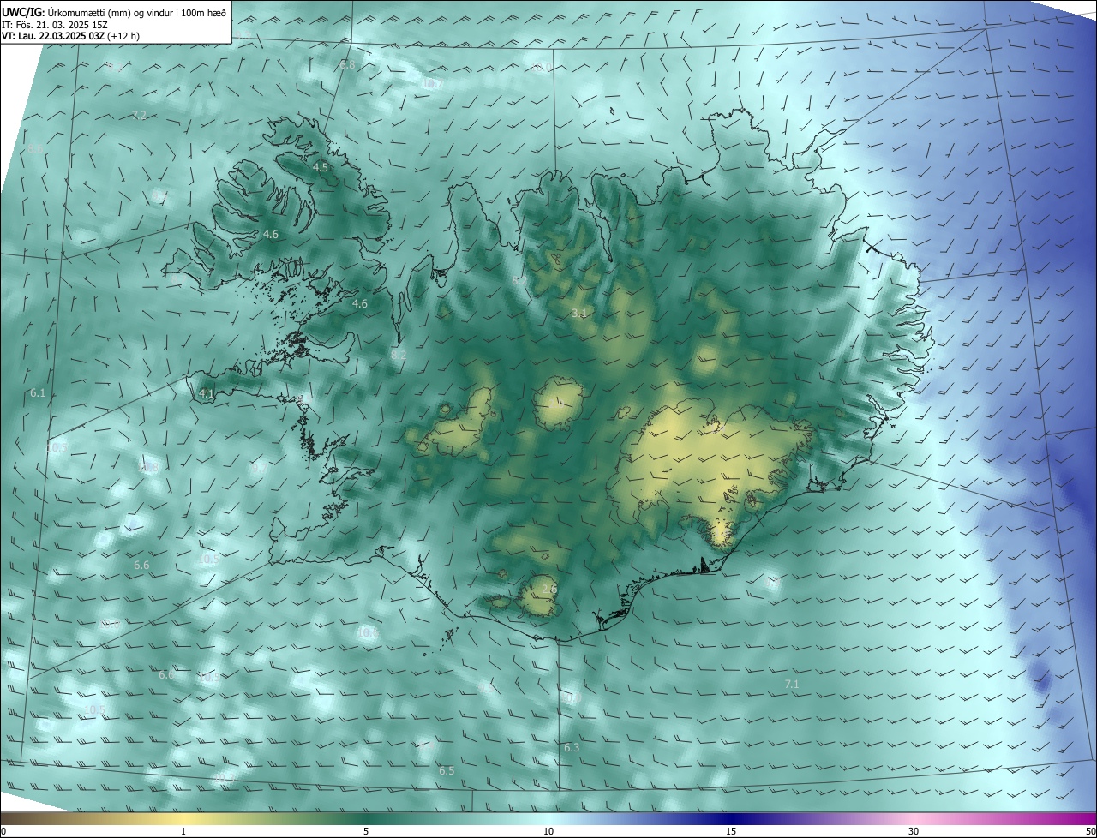The width and height of the screenshot is (1097, 838).
Task: Click the initial time line 'IT: Fös. 21. 03. 2025 15Z'
Action: click(53, 24)
